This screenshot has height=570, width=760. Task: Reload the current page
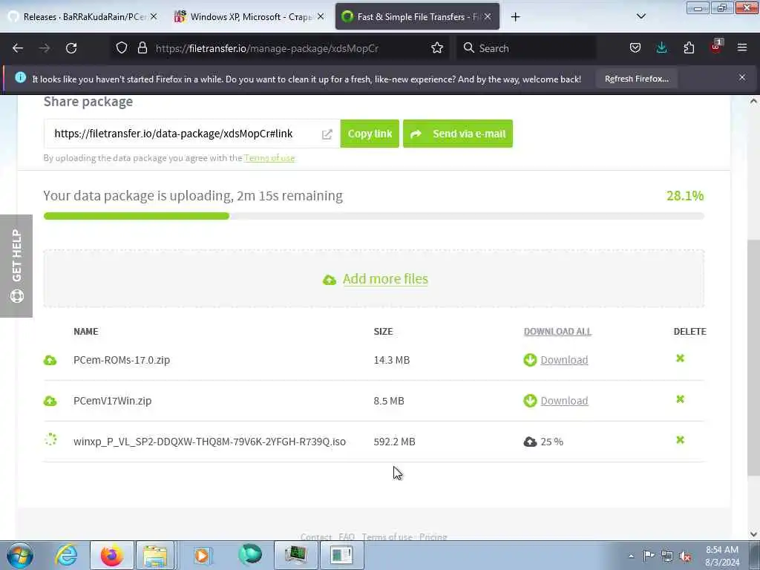71,48
